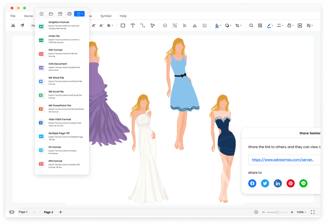Decrease font size with the A- icon
This screenshot has height=224, width=326.
101,26
